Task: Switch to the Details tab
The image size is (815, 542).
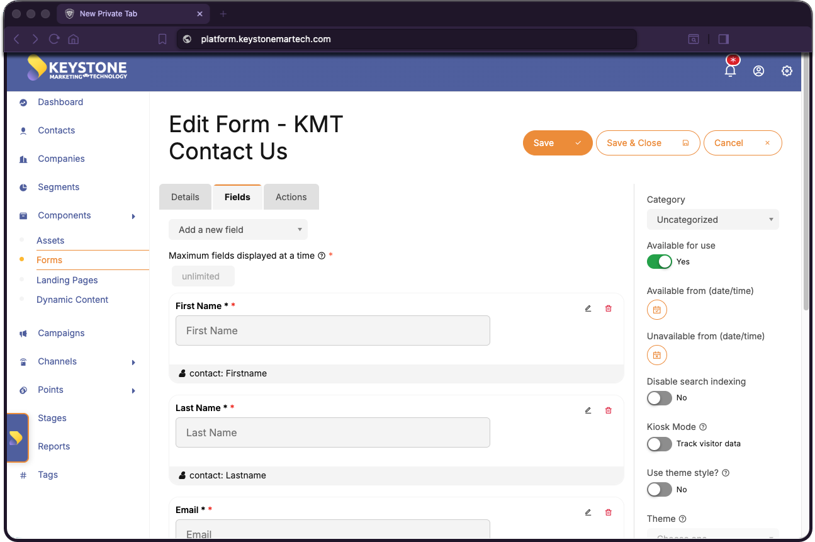Action: [x=185, y=197]
